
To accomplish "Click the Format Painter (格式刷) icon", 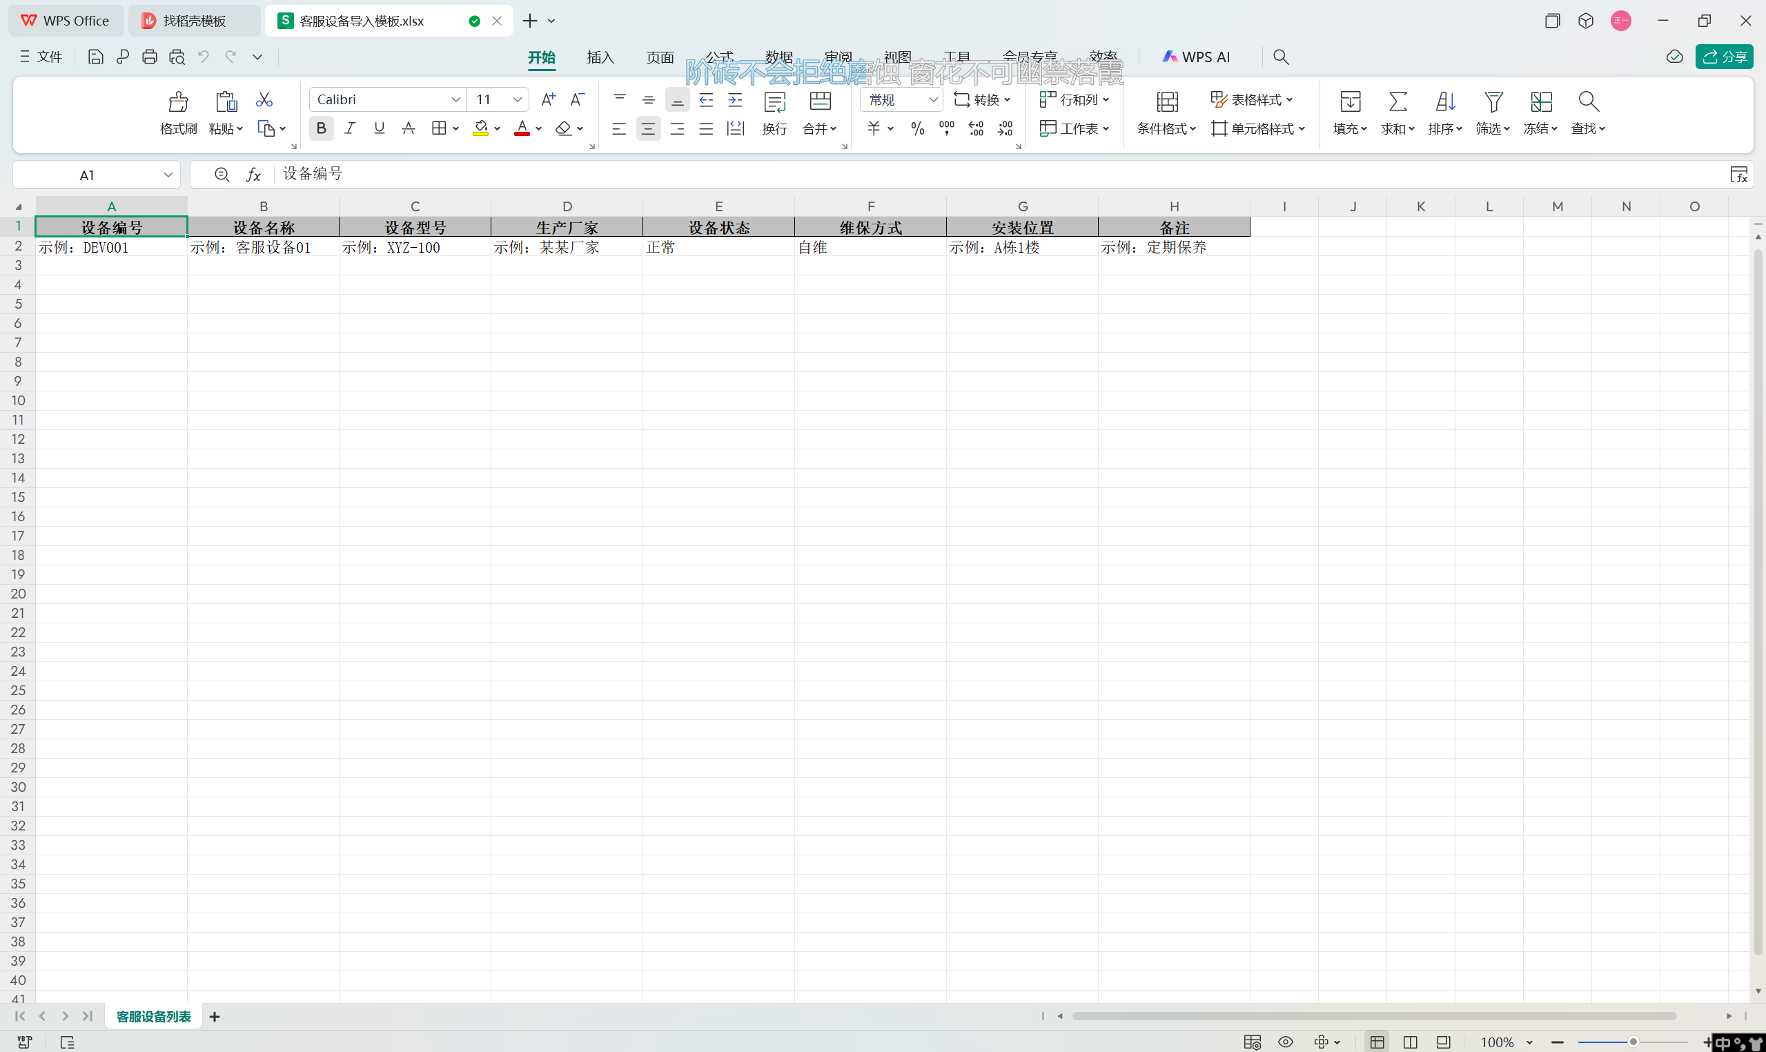I will [178, 102].
